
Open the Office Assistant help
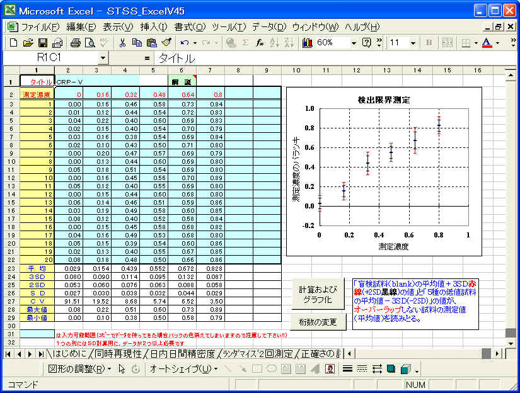366,43
